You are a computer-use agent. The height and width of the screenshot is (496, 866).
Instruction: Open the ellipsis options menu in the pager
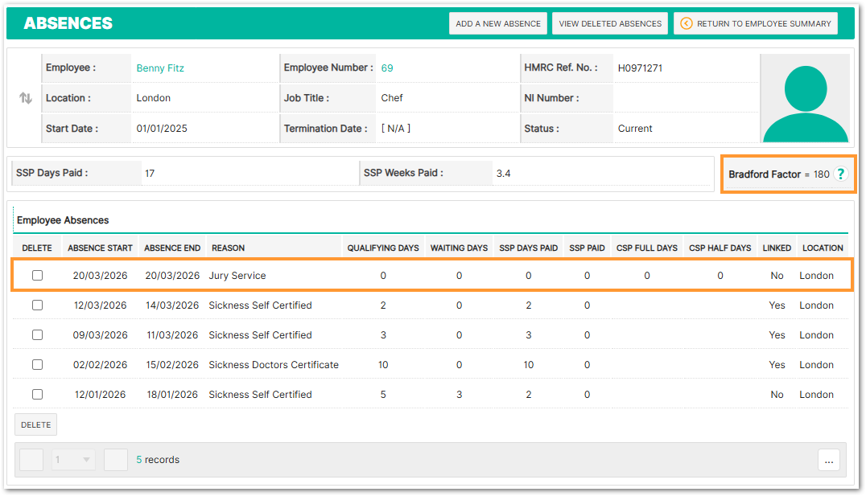(829, 460)
